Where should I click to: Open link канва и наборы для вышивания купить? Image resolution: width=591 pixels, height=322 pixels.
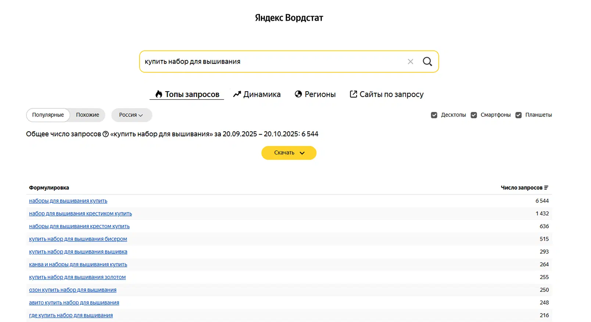[78, 265]
